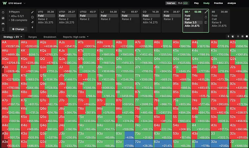This screenshot has width=249, height=148.
Task: Click the compare icon under SB lock
Action: [206, 22]
